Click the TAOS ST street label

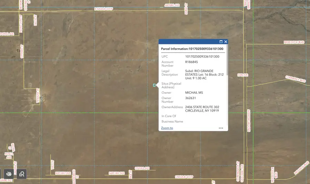[53, 165]
